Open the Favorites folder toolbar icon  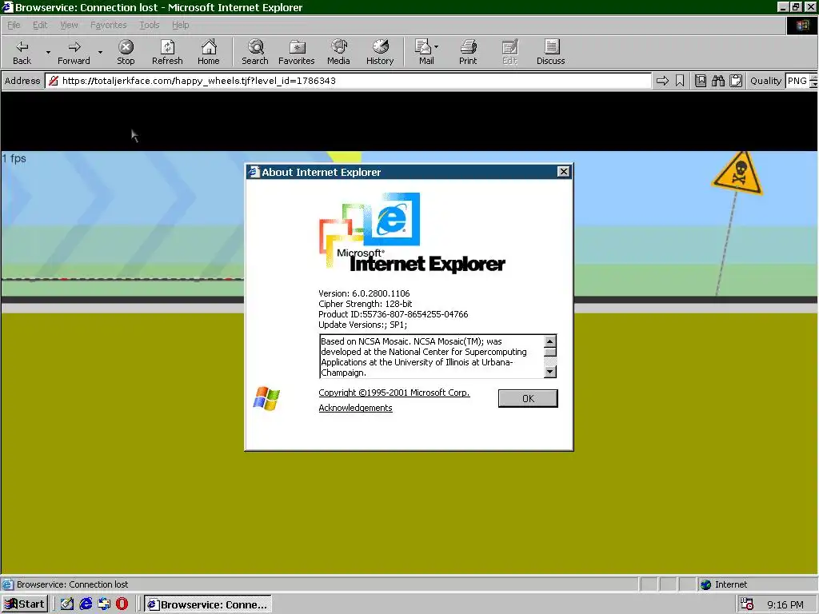(x=297, y=47)
